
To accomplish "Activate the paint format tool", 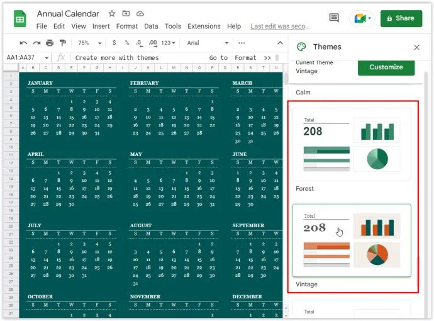I will point(63,43).
